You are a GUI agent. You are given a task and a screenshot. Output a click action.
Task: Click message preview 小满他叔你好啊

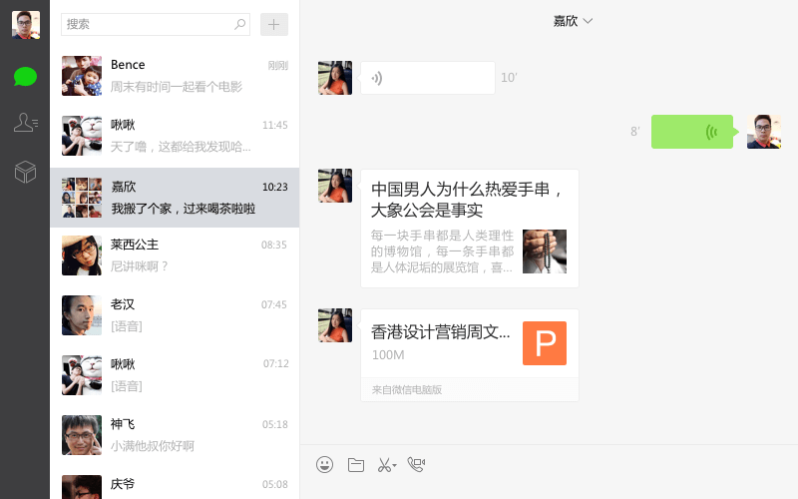click(153, 446)
